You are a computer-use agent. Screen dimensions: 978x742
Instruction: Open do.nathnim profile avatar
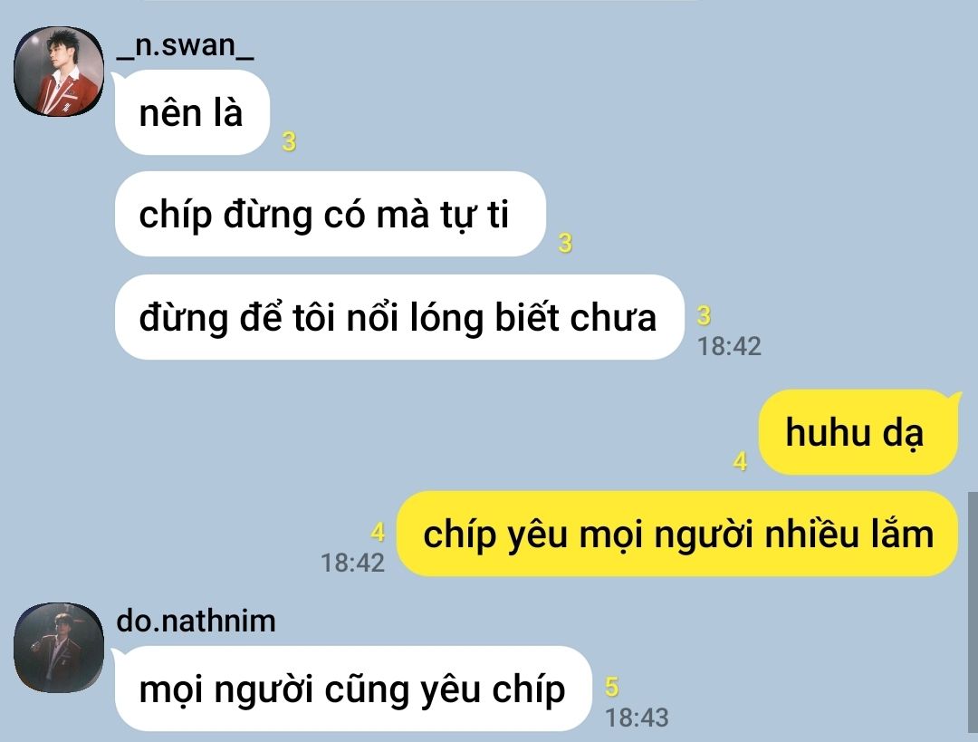59,647
